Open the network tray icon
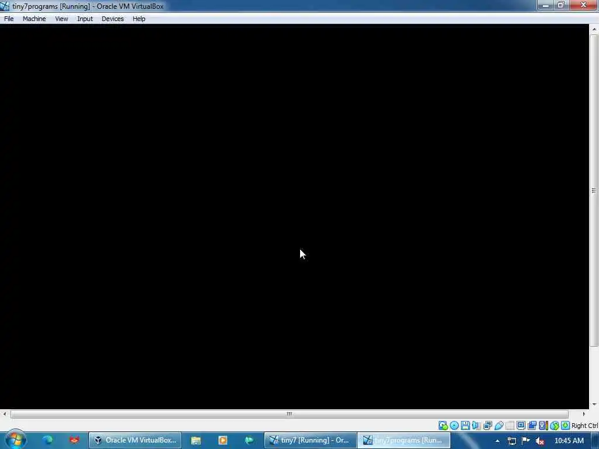Viewport: 599px width, 449px height. 511,441
